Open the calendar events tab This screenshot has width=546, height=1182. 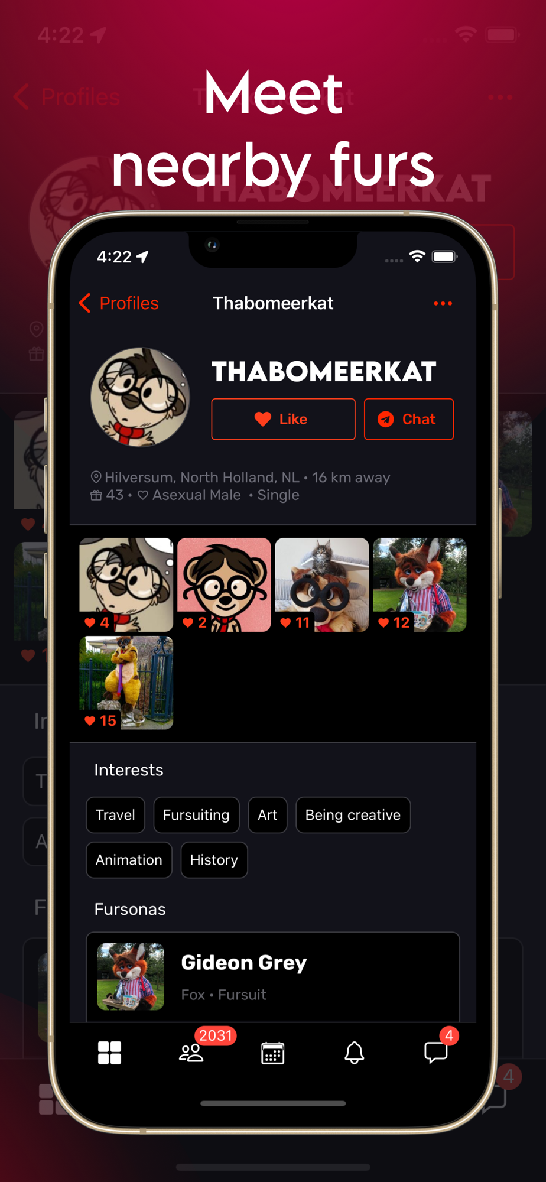coord(273,1053)
